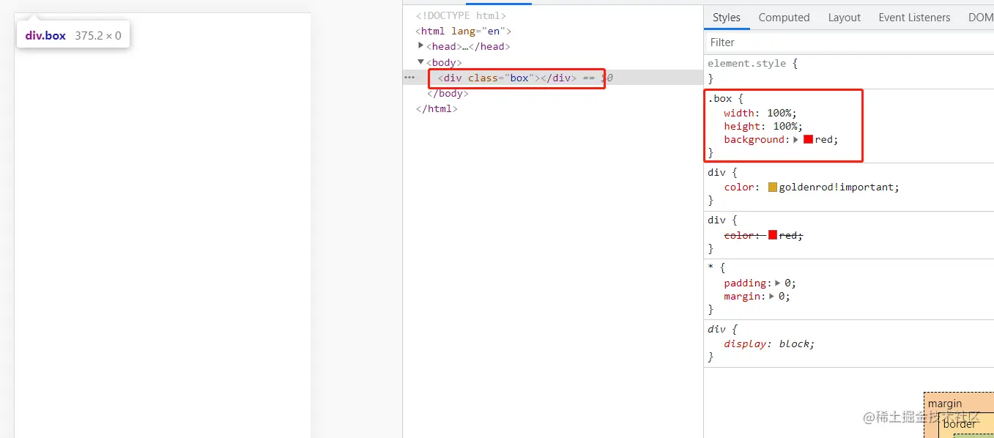Expand the margin shorthand property triangle

pyautogui.click(x=772, y=296)
